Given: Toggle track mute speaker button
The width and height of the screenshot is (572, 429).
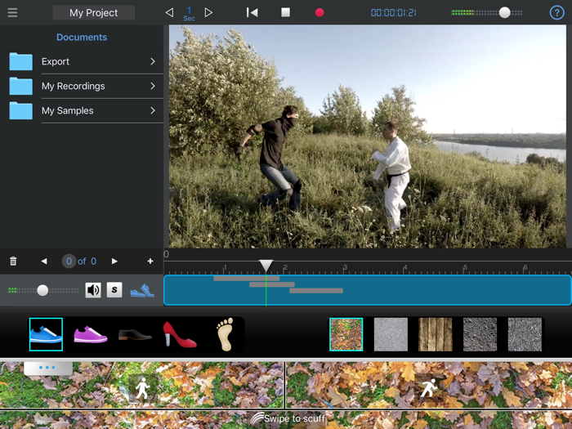Looking at the screenshot, I should (x=93, y=290).
